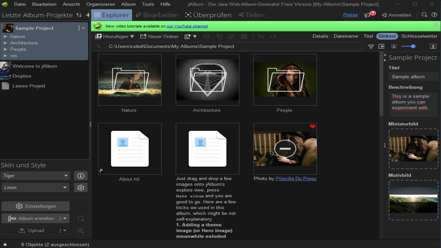This screenshot has height=248, width=441.
Task: Click the search magnifier icon in header
Action: (x=424, y=15)
